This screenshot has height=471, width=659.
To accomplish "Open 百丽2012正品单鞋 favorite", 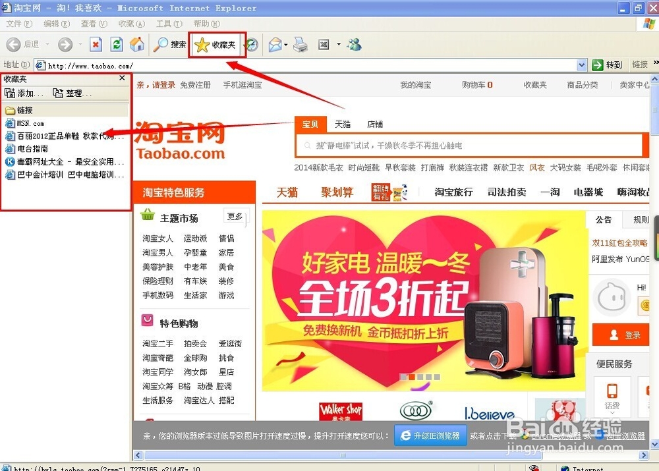I will click(65, 136).
